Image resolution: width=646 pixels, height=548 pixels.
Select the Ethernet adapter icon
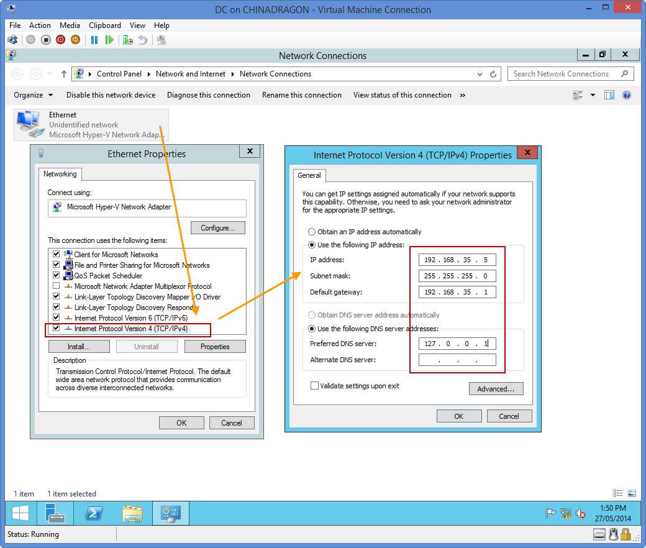[x=30, y=124]
